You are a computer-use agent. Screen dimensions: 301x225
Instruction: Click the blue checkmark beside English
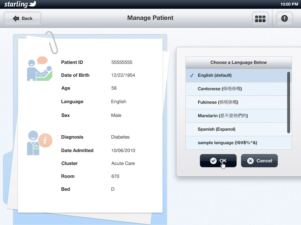pos(192,75)
